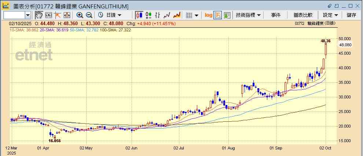The width and height of the screenshot is (363, 156).
Task: Click inside the stock code input field
Action: (14, 15)
